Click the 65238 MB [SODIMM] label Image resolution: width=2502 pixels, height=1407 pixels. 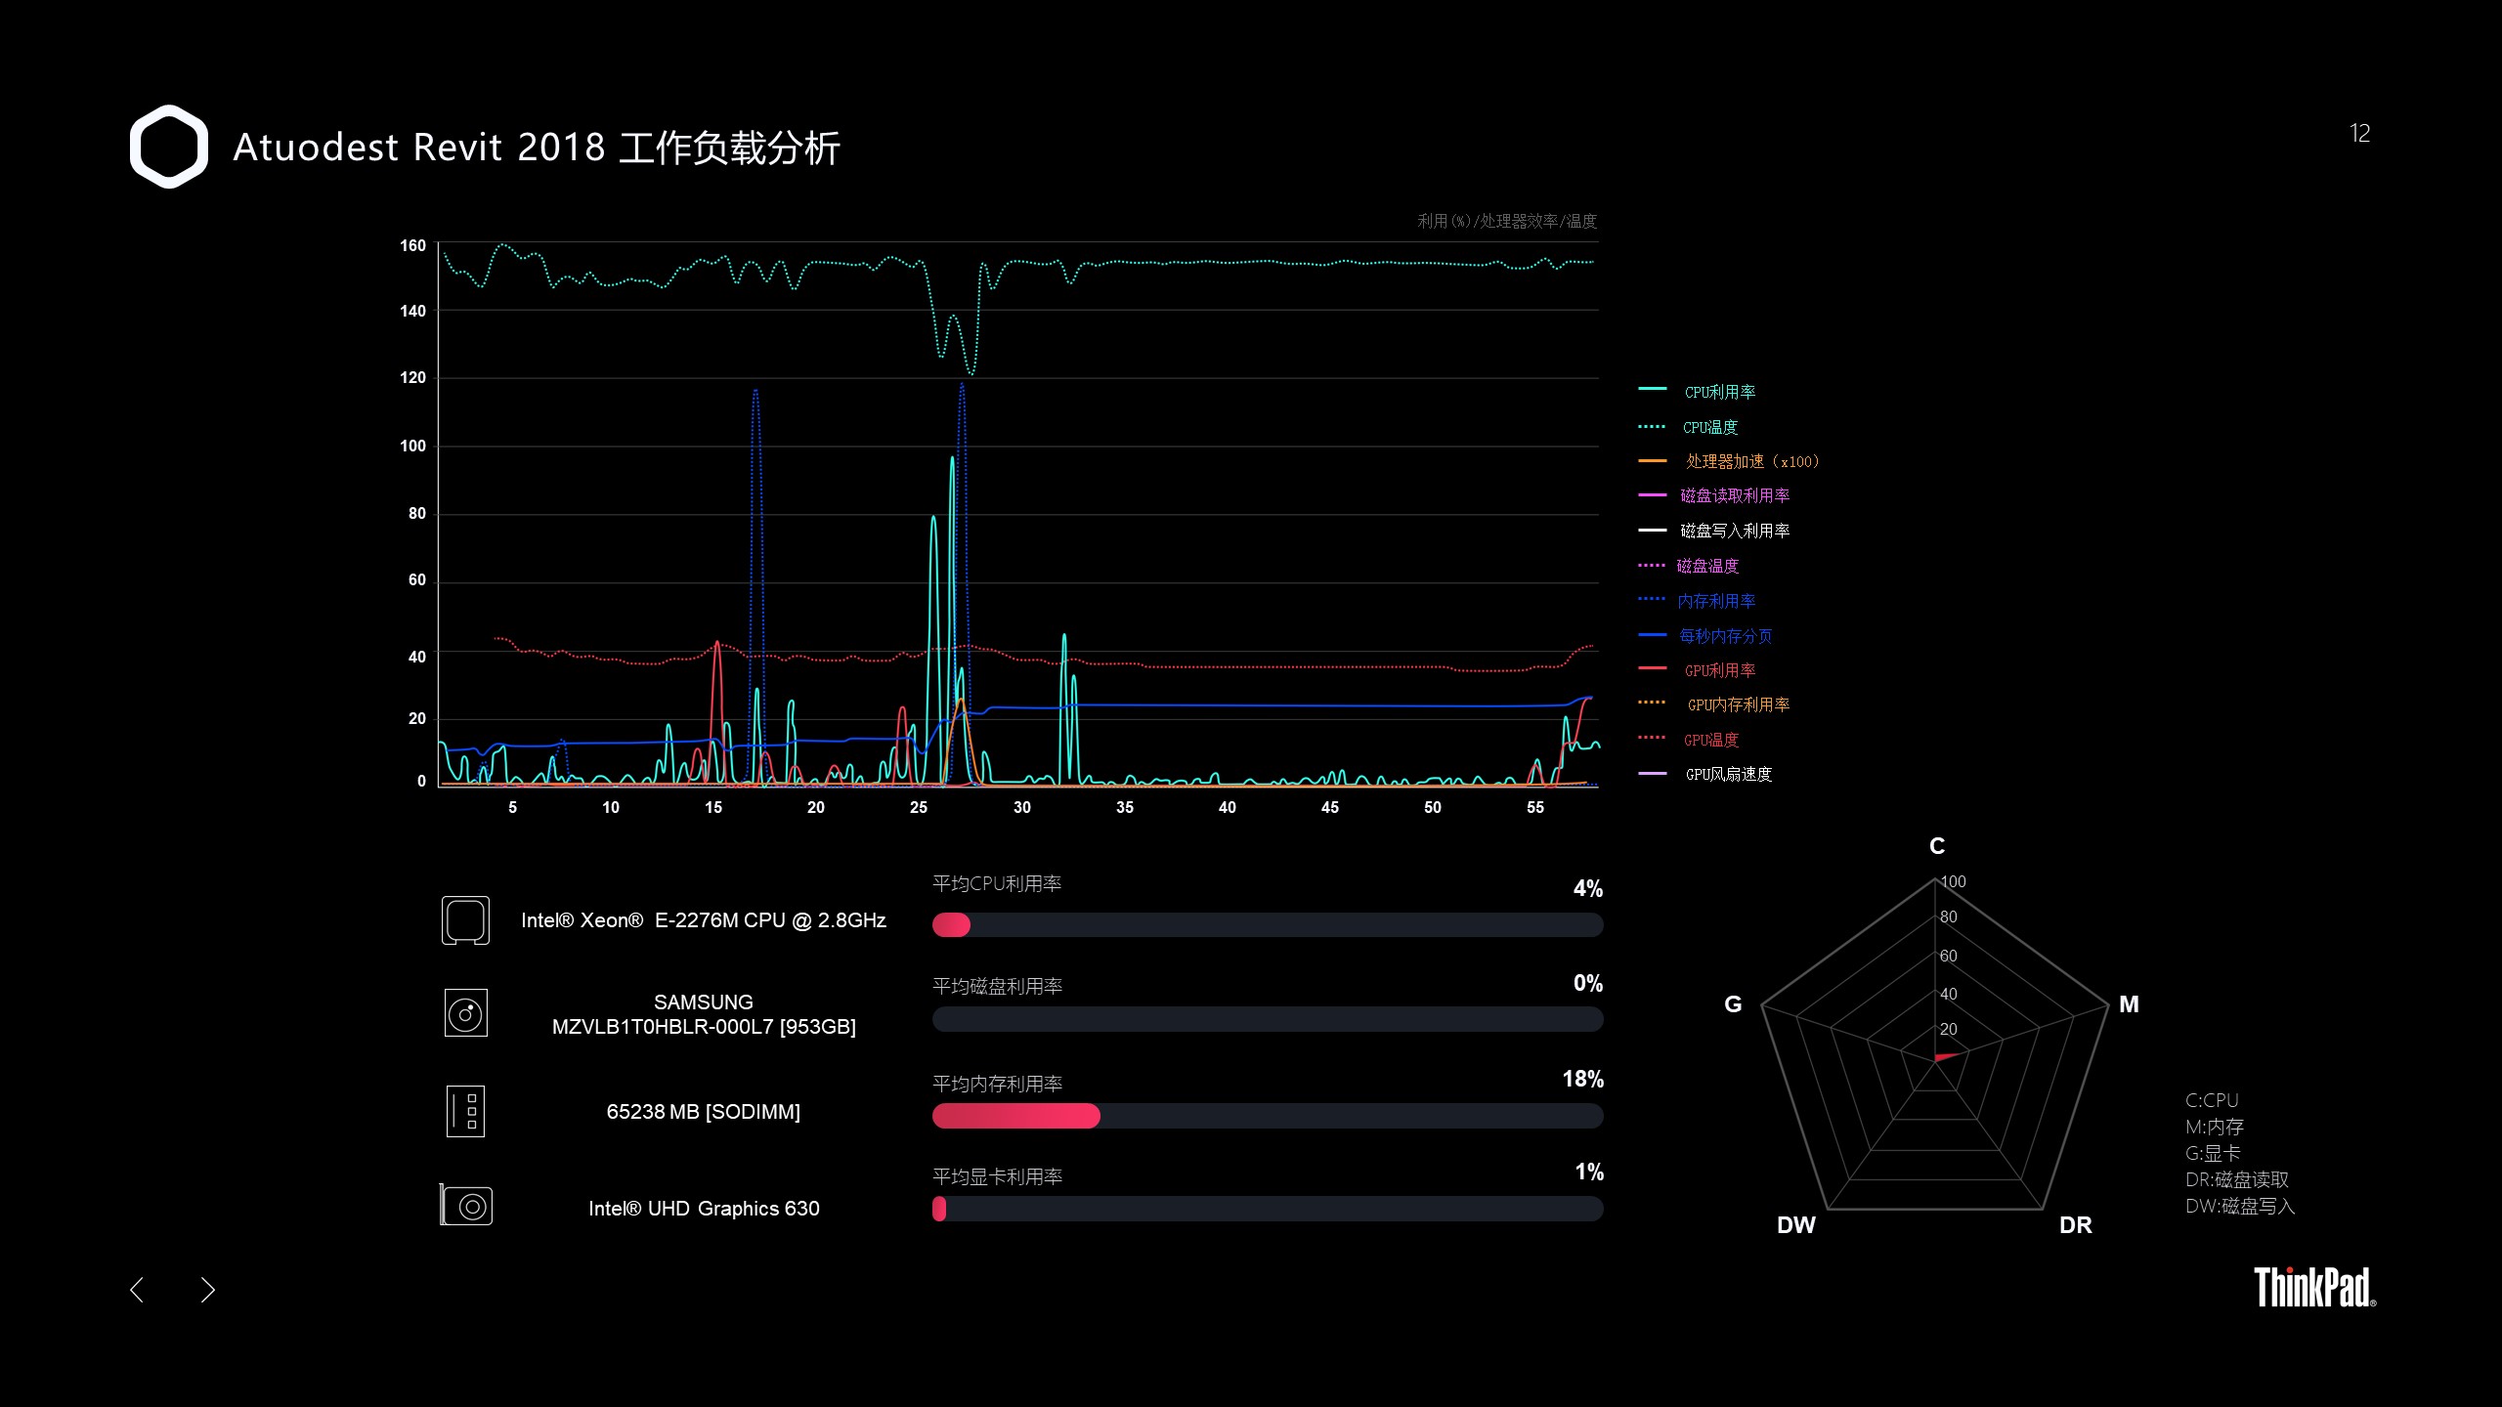tap(704, 1112)
